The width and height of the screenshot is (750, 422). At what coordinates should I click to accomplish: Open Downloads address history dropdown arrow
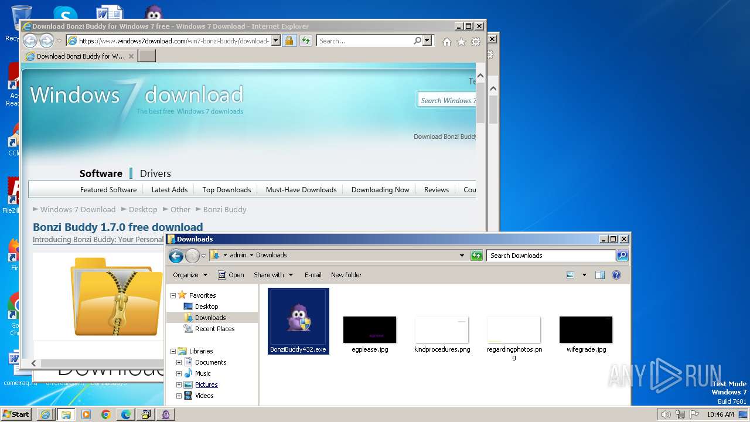[x=462, y=256]
